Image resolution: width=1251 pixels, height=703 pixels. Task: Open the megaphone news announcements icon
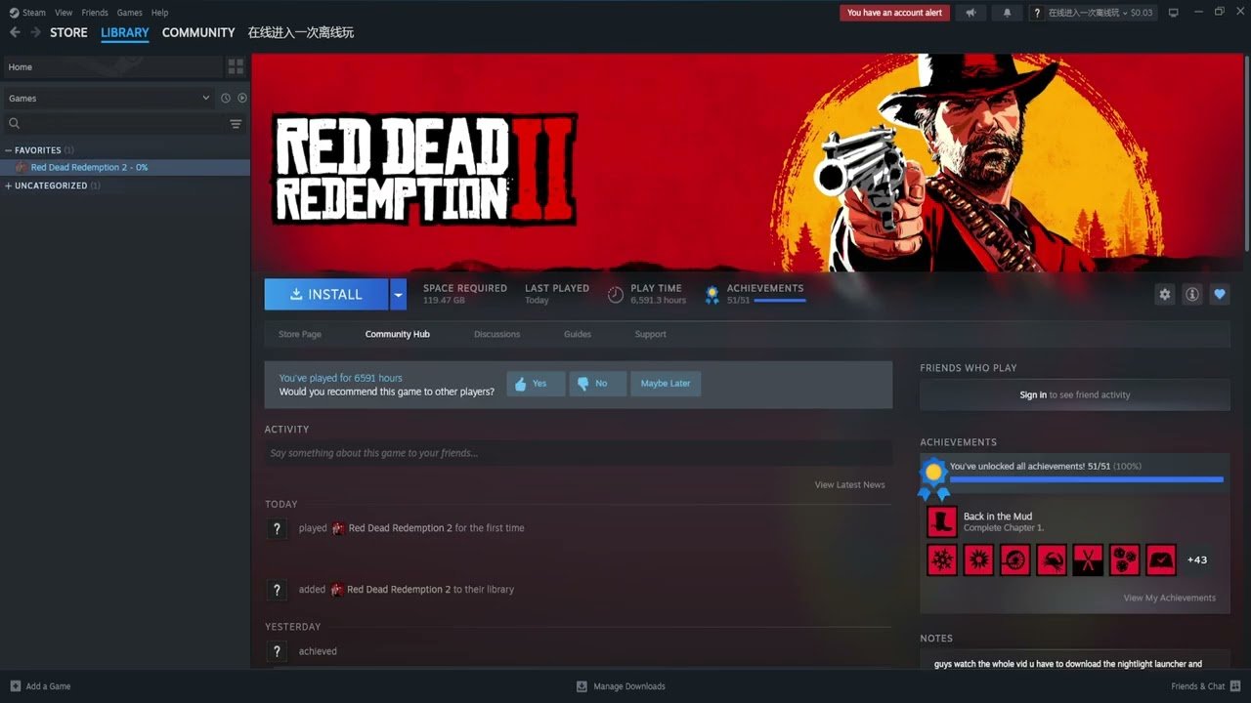[971, 13]
